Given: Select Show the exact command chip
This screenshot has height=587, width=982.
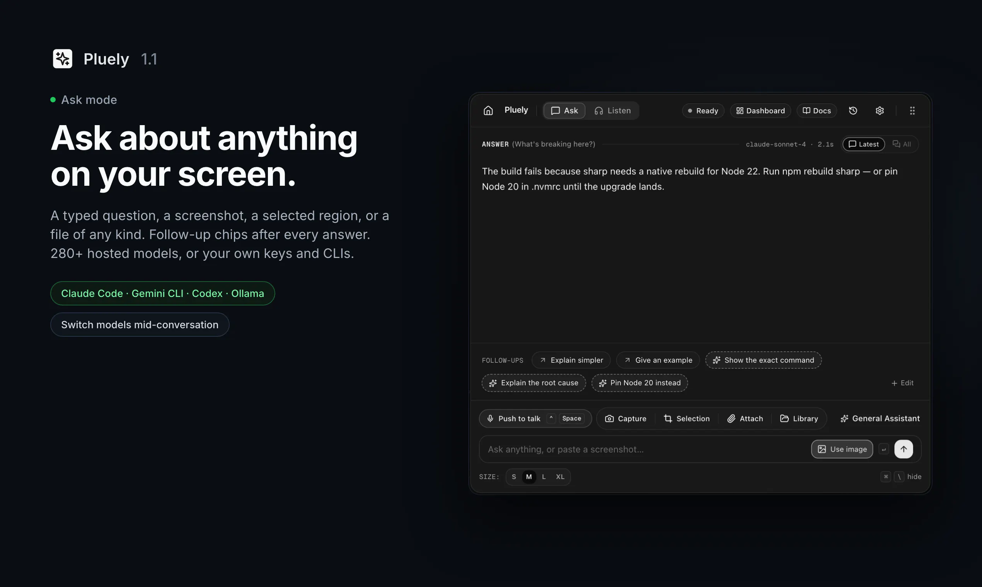Looking at the screenshot, I should 764,360.
